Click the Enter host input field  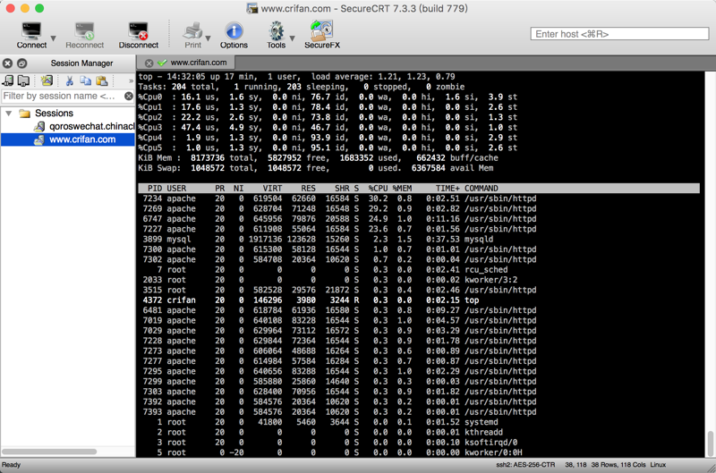(619, 34)
